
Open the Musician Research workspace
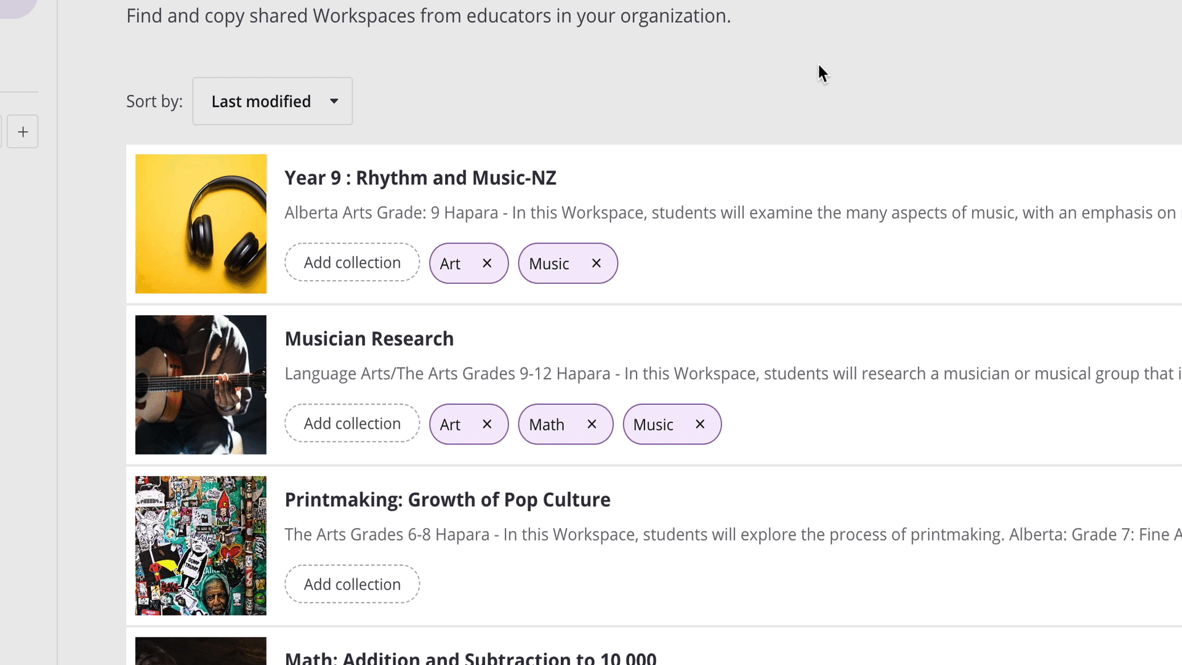[369, 338]
